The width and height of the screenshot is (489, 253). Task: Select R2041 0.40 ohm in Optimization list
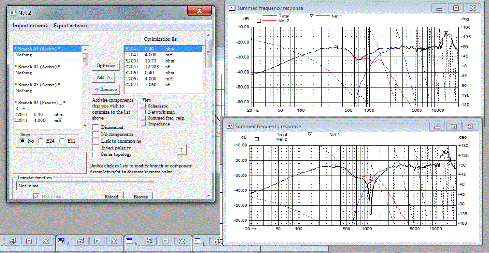(x=163, y=49)
